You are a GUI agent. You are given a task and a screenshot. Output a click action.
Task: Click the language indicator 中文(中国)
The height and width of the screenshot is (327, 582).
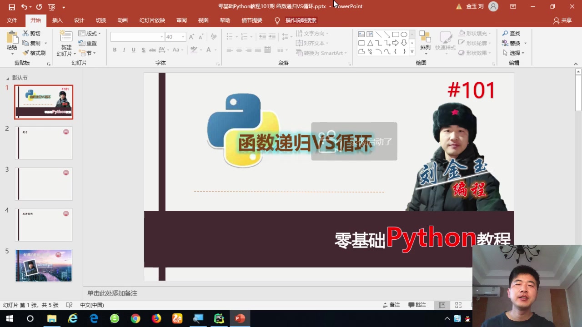coord(92,305)
